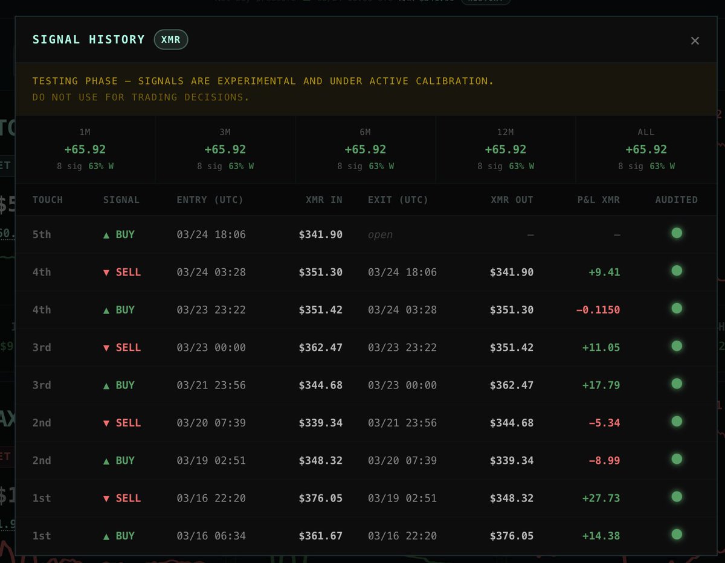Click the P&L value +11.05
This screenshot has height=563, width=725.
coord(601,347)
